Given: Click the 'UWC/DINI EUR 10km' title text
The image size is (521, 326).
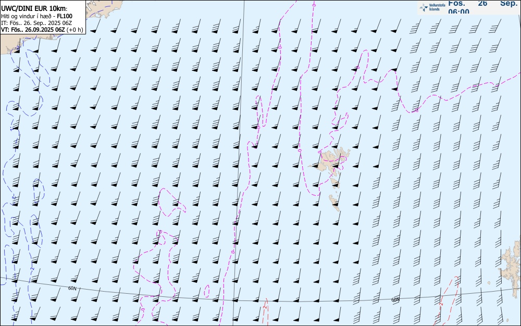Looking at the screenshot, I should (34, 9).
